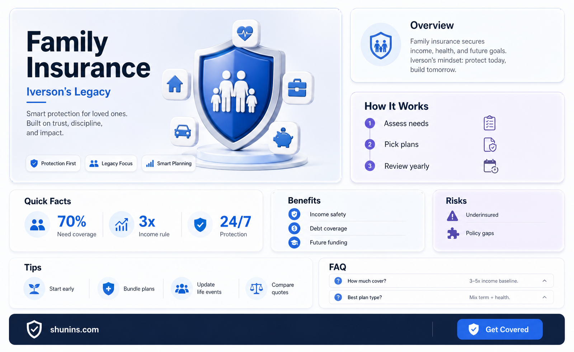Click the 3–5x income baseline answer

[494, 281]
